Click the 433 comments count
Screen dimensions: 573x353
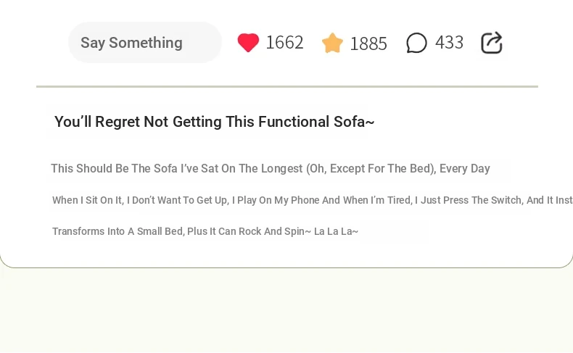click(x=449, y=42)
